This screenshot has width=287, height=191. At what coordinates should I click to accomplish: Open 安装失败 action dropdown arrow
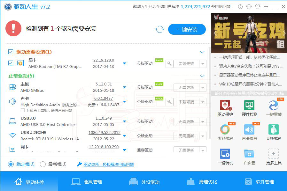click(x=203, y=64)
